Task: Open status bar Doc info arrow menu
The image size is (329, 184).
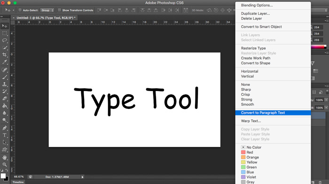Action: [82, 177]
